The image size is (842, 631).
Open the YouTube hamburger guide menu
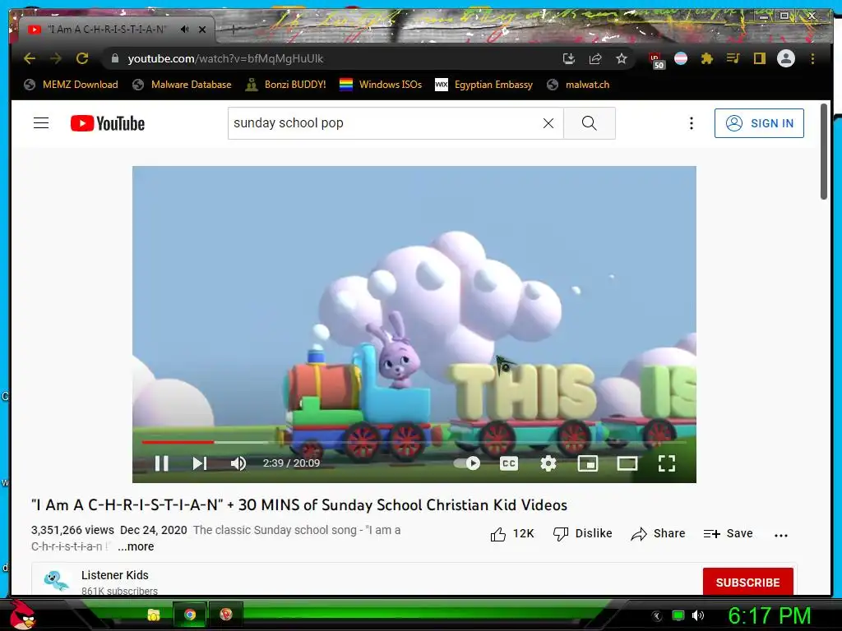pyautogui.click(x=41, y=123)
